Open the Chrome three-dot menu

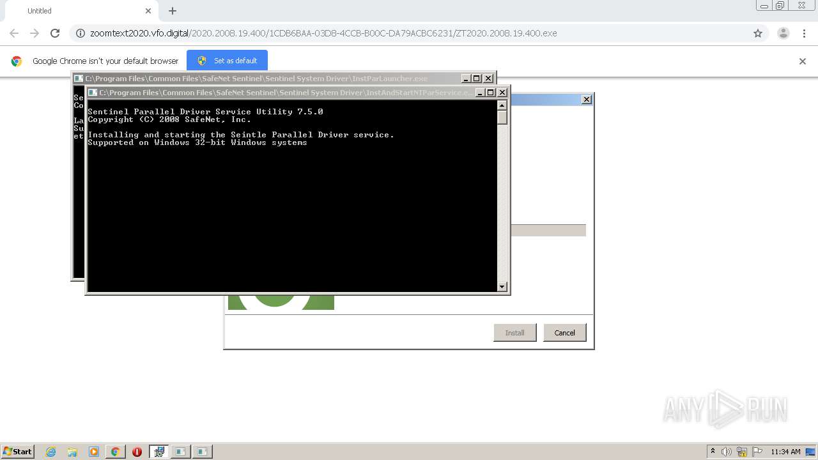tap(804, 33)
